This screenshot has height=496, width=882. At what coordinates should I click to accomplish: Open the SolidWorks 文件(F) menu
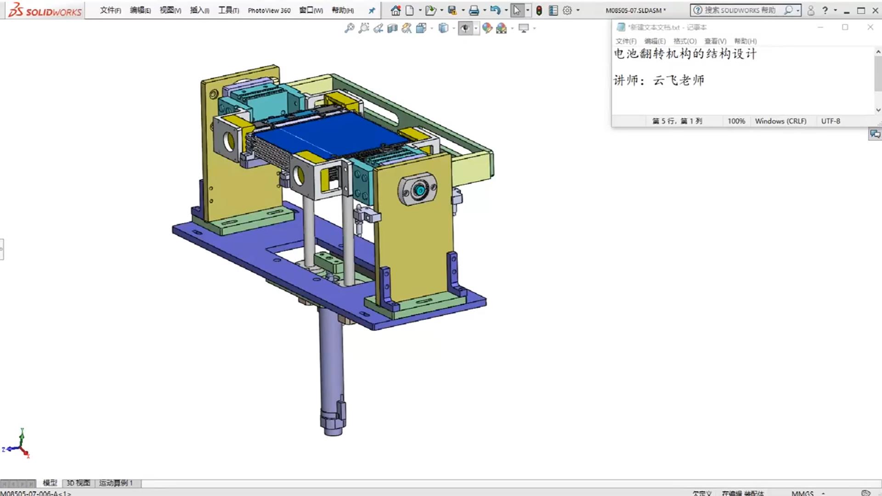pos(111,10)
